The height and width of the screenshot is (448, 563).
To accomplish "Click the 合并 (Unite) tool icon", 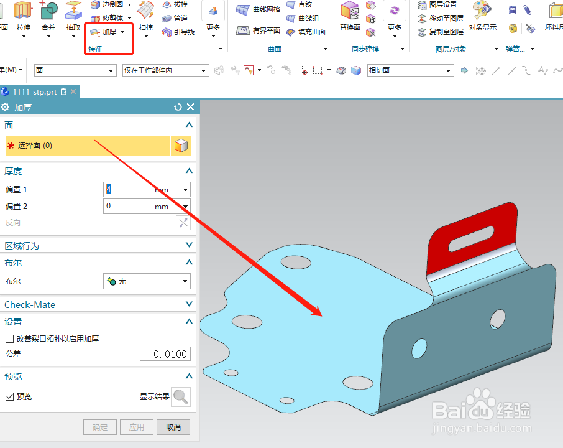I will click(x=48, y=10).
